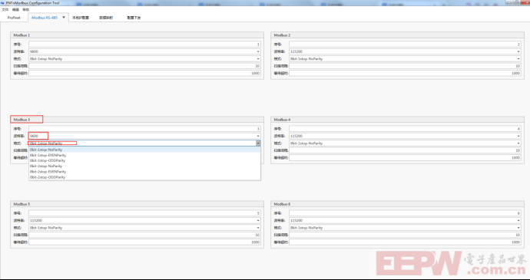Open the Modbus 1 baud rate dropdown arrow
Screen dimensions: 530x280
pos(258,51)
